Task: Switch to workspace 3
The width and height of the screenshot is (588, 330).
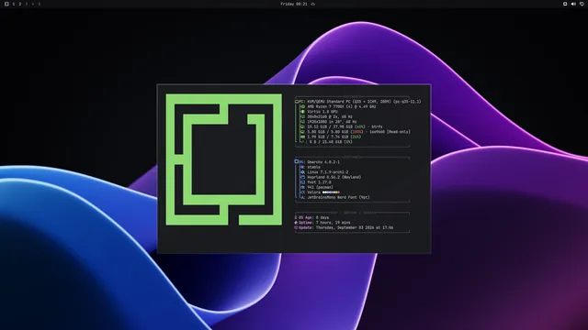Action: click(27, 4)
